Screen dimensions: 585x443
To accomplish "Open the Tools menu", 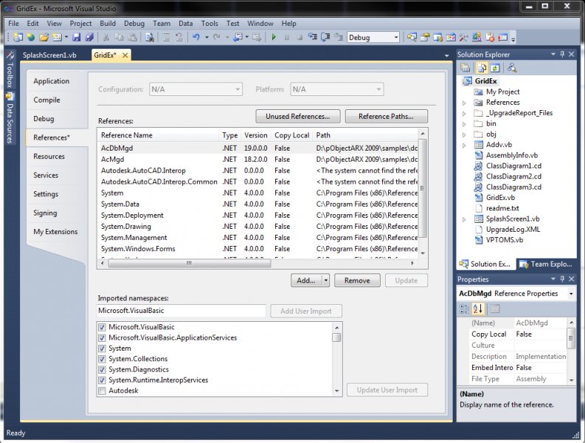I will point(210,24).
